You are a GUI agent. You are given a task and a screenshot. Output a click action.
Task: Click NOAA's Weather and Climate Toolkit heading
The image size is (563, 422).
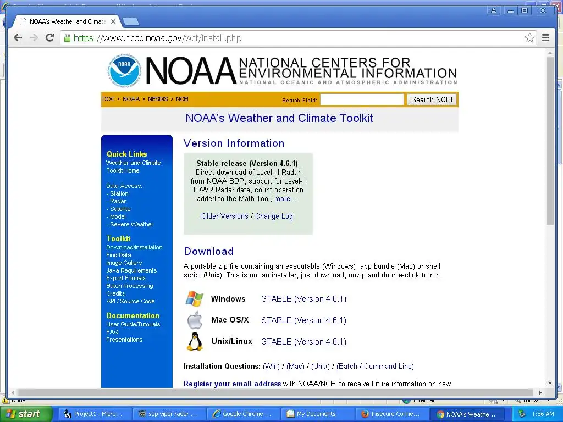[x=279, y=118]
